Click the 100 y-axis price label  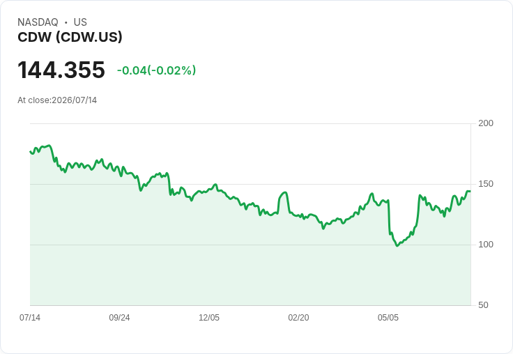coord(486,245)
